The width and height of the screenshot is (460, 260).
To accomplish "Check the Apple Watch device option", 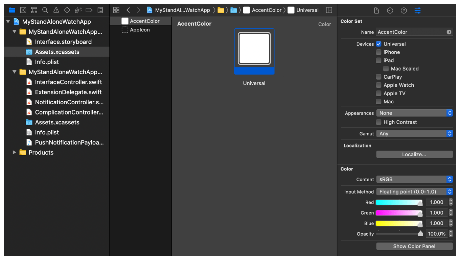I will click(378, 85).
